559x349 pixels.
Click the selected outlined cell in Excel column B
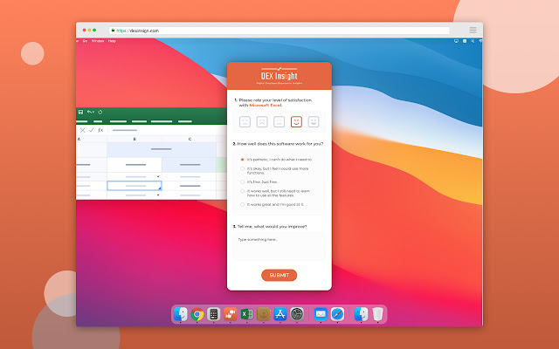pos(135,186)
